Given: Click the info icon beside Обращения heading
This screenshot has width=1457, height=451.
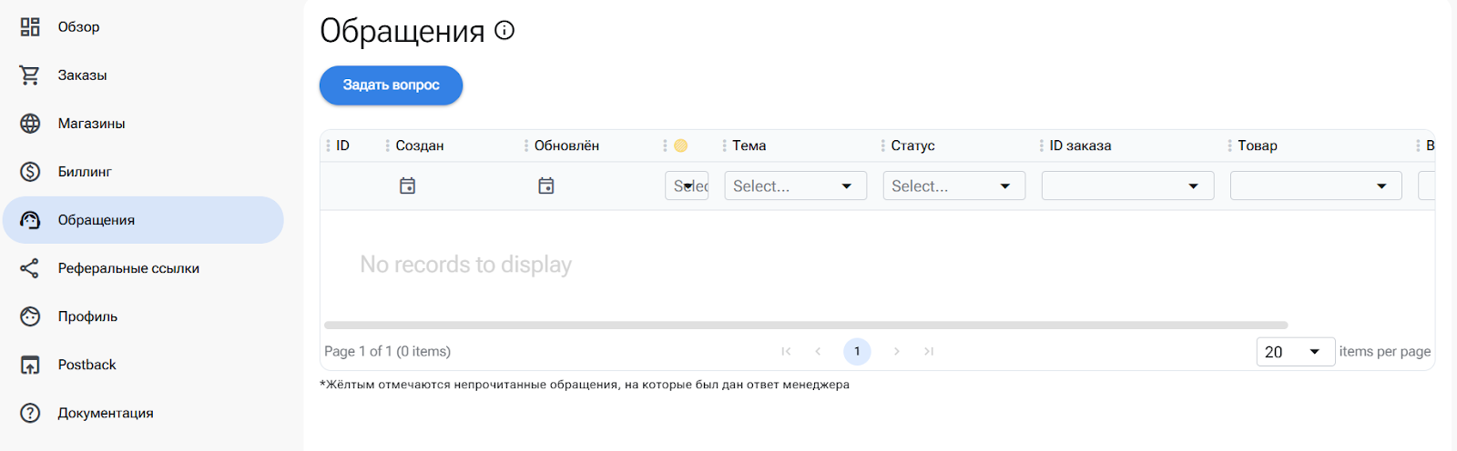Looking at the screenshot, I should coord(504,31).
